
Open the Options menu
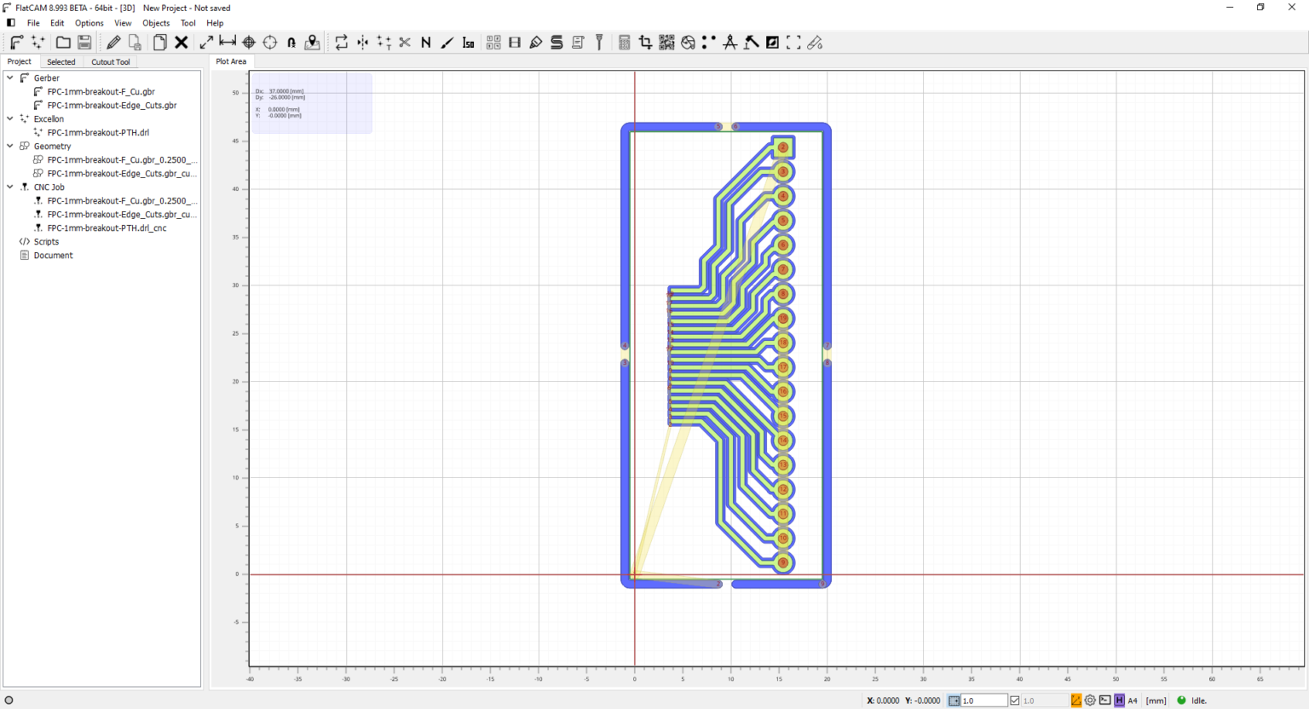coord(89,23)
